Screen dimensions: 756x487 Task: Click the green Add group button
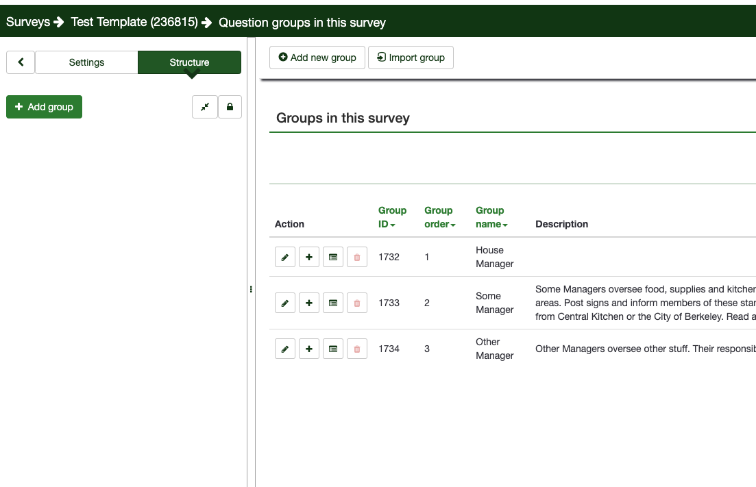point(44,107)
